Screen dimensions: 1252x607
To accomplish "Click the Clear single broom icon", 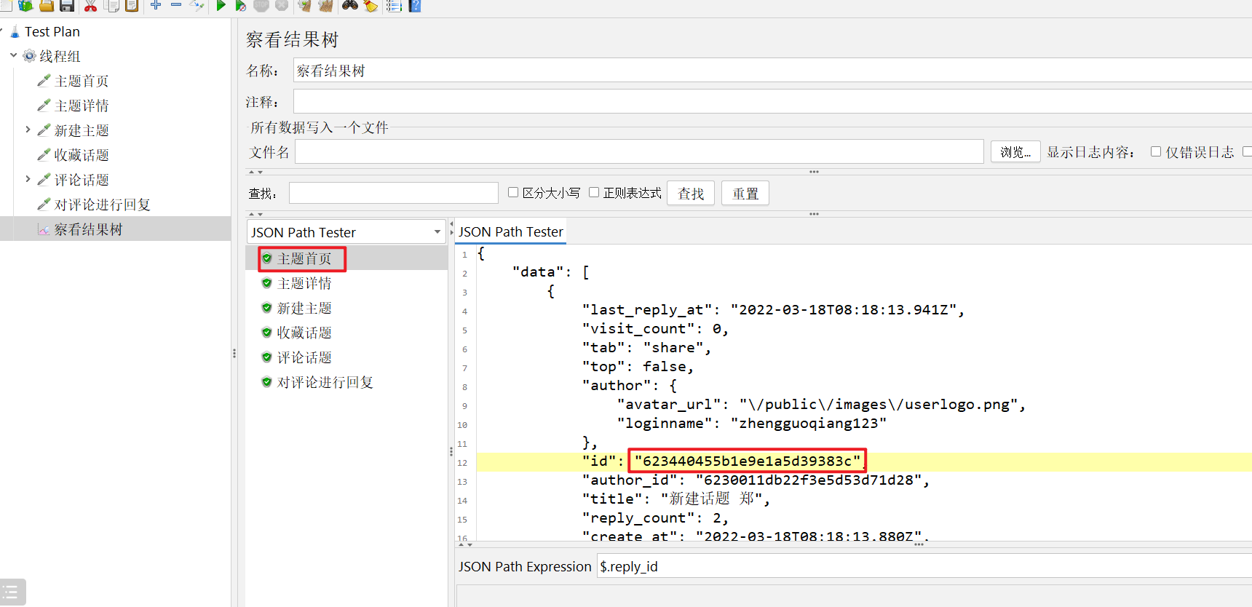I will [x=304, y=5].
